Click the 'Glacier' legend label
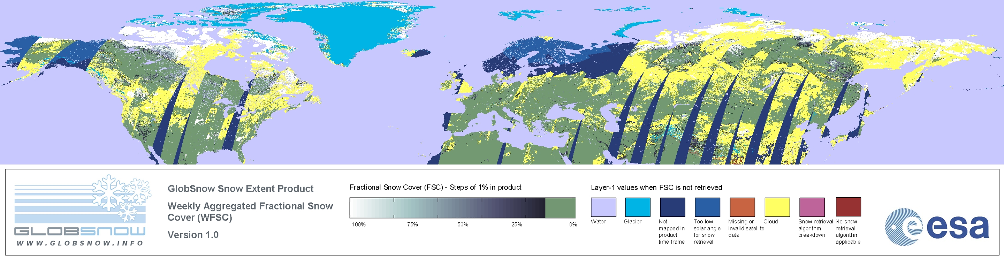1004x260 pixels. pos(633,221)
